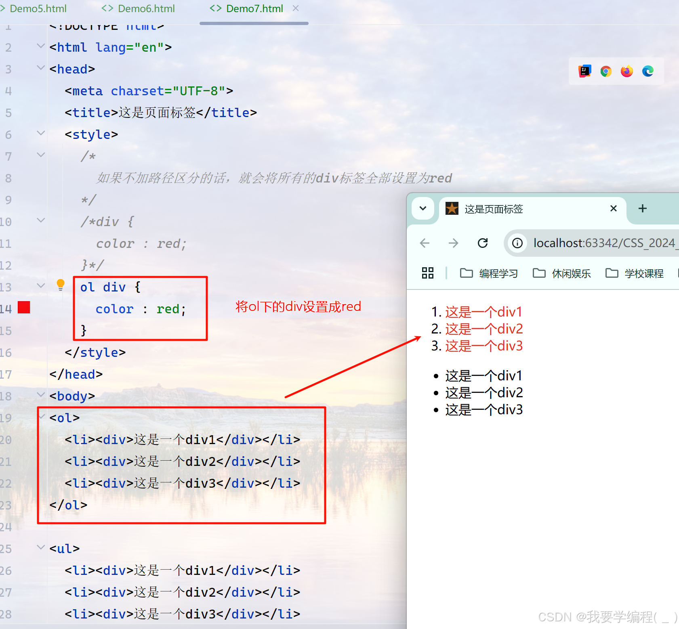
Task: Select the browser tab titled 这是页面标签
Action: click(x=532, y=209)
